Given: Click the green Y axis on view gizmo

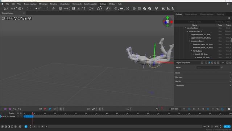Looking at the screenshot, I should [167, 17].
